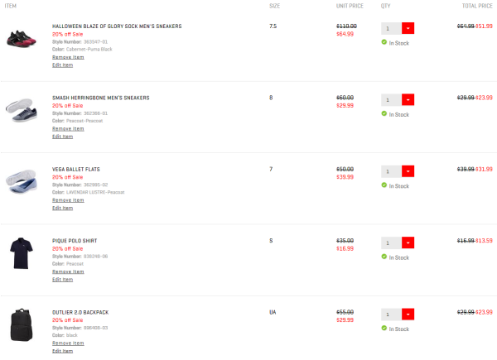Click the Vega Ballet Flats title

pos(76,170)
